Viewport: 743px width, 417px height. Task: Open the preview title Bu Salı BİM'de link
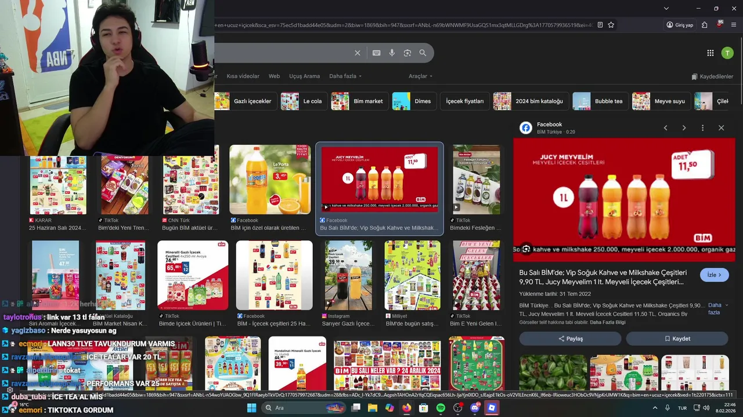point(603,277)
